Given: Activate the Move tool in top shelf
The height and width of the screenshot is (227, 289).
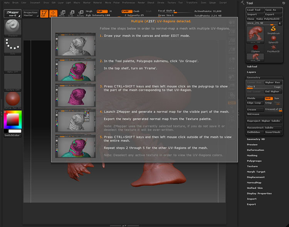Looking at the screenshot, I should pyautogui.click(x=62, y=14).
